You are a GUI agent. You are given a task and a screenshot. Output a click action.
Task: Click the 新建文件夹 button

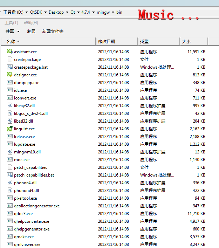pyautogui.click(x=53, y=32)
